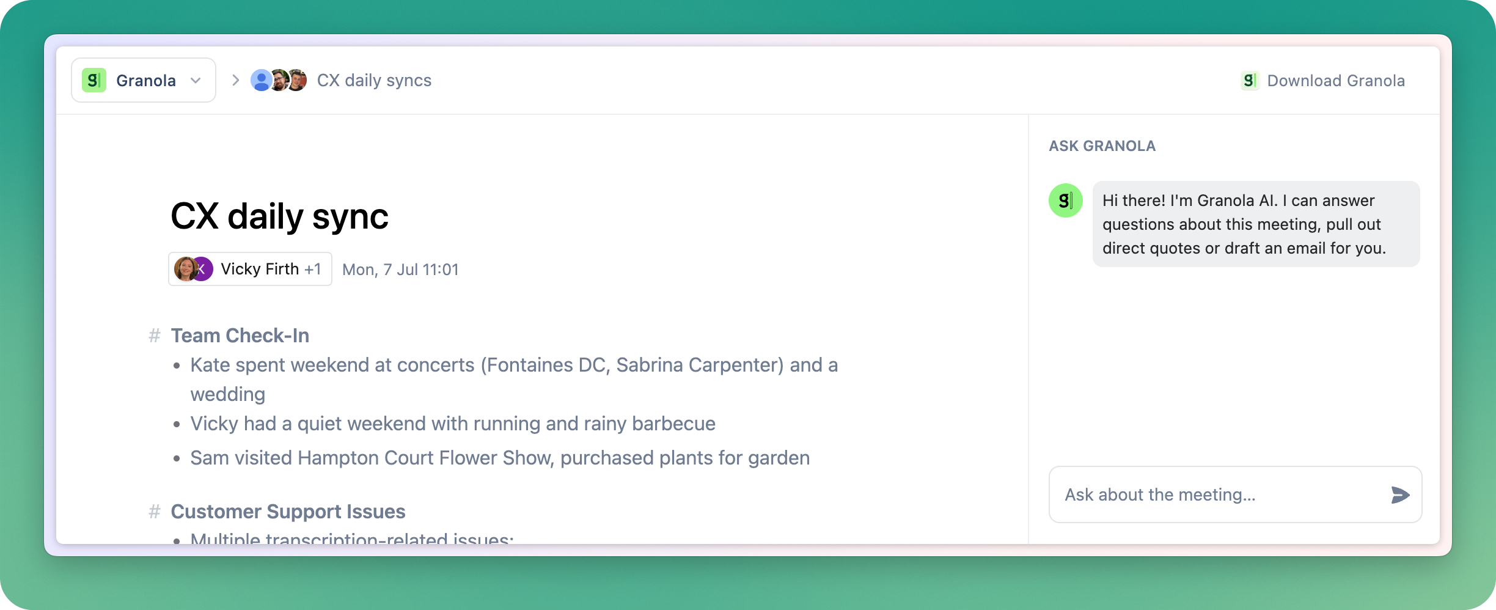The image size is (1496, 610).
Task: Click the green Granola logo icon
Action: click(x=94, y=80)
